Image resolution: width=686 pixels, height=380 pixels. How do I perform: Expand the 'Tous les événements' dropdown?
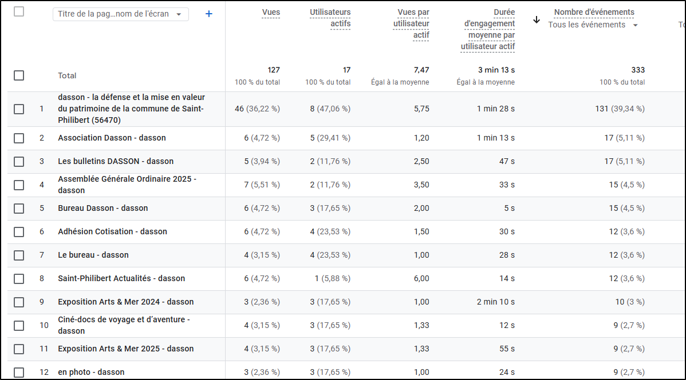[x=593, y=25]
